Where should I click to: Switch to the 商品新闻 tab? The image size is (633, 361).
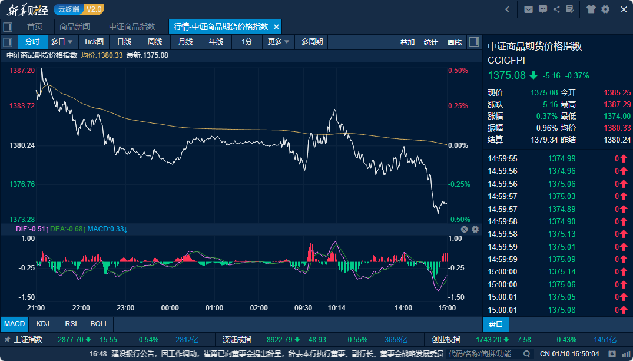pyautogui.click(x=75, y=27)
